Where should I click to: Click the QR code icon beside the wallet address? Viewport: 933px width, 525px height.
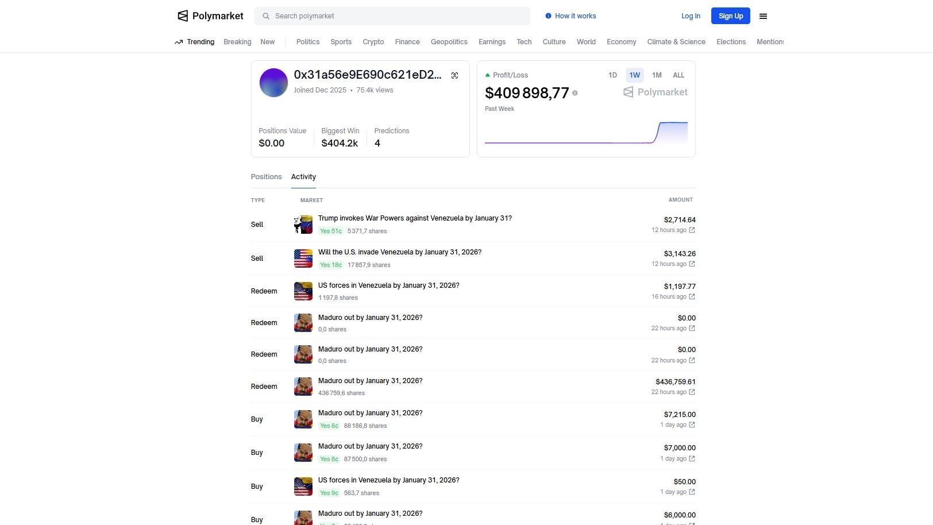pos(454,76)
